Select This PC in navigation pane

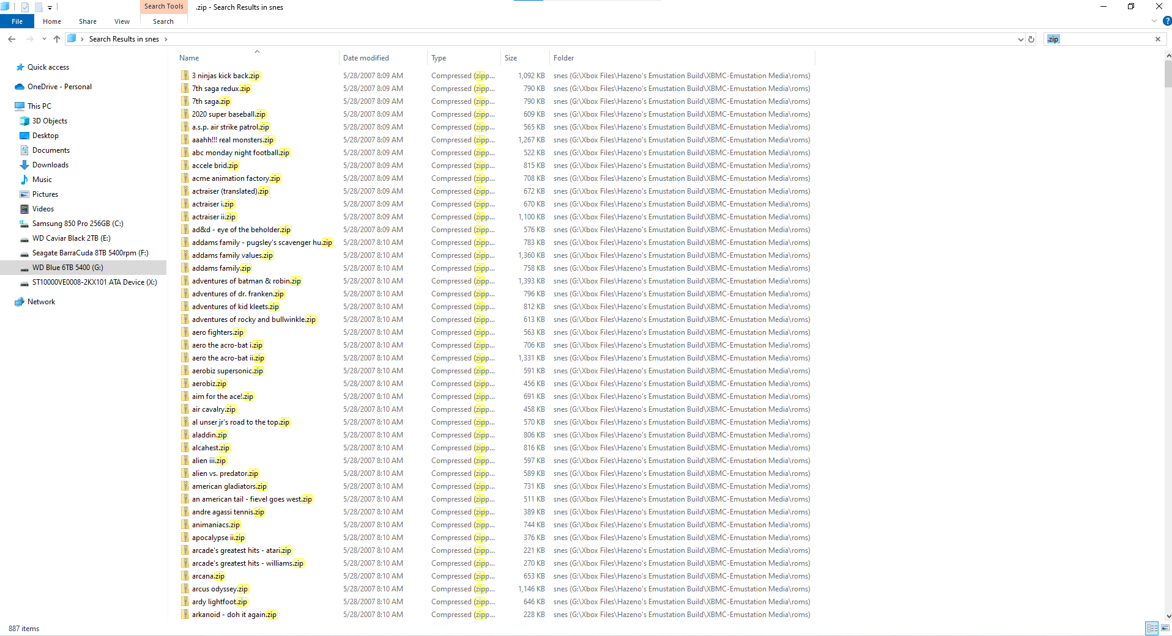(39, 106)
